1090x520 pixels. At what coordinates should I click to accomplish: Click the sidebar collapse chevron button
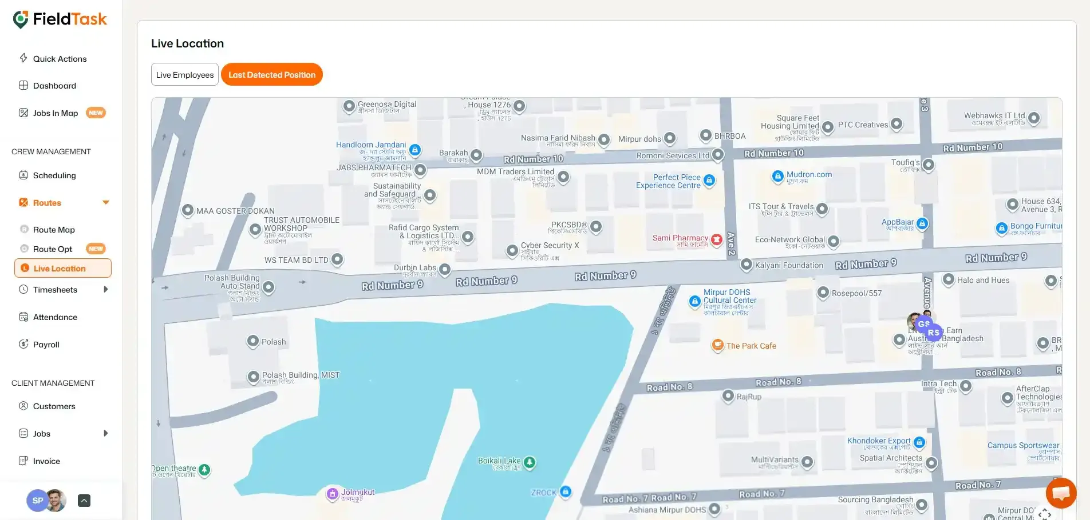tap(84, 501)
